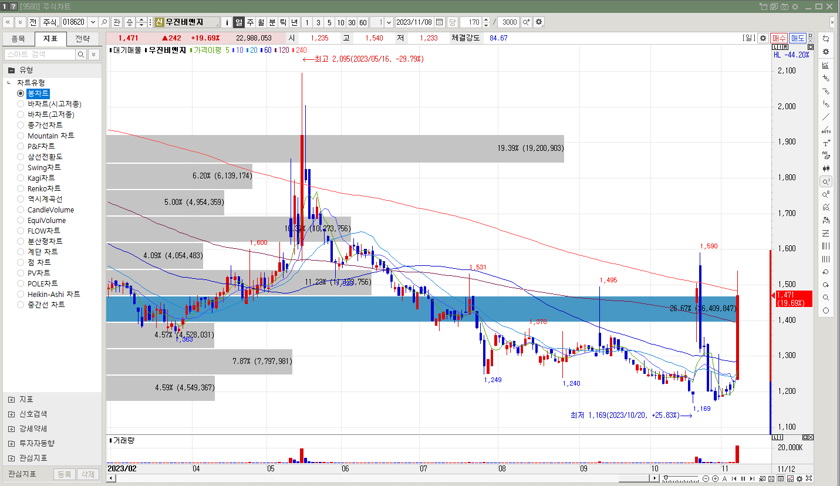The height and width of the screenshot is (486, 840).
Task: Open gear settings in the right vertical toolbar
Action: tap(826, 52)
